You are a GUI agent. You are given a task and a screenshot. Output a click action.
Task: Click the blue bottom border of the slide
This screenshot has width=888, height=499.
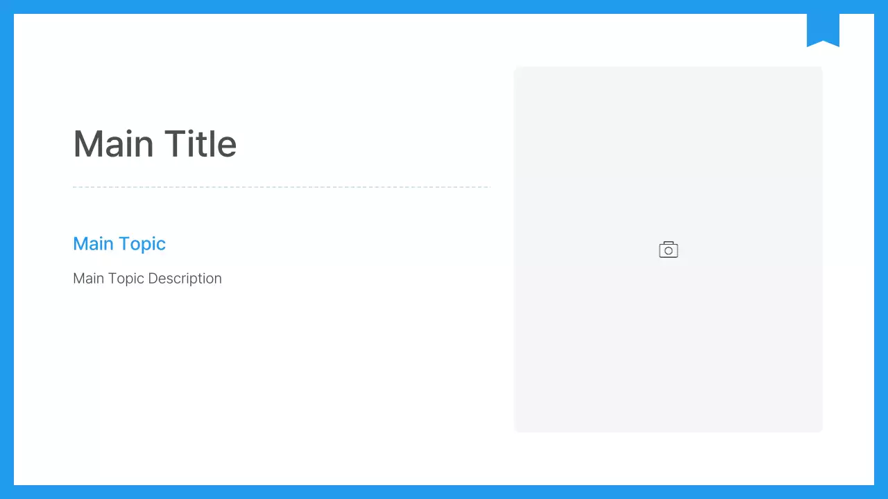[444, 492]
